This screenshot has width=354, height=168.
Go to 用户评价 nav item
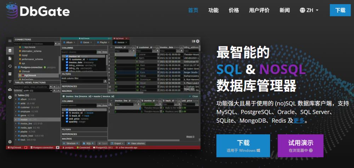click(x=259, y=10)
